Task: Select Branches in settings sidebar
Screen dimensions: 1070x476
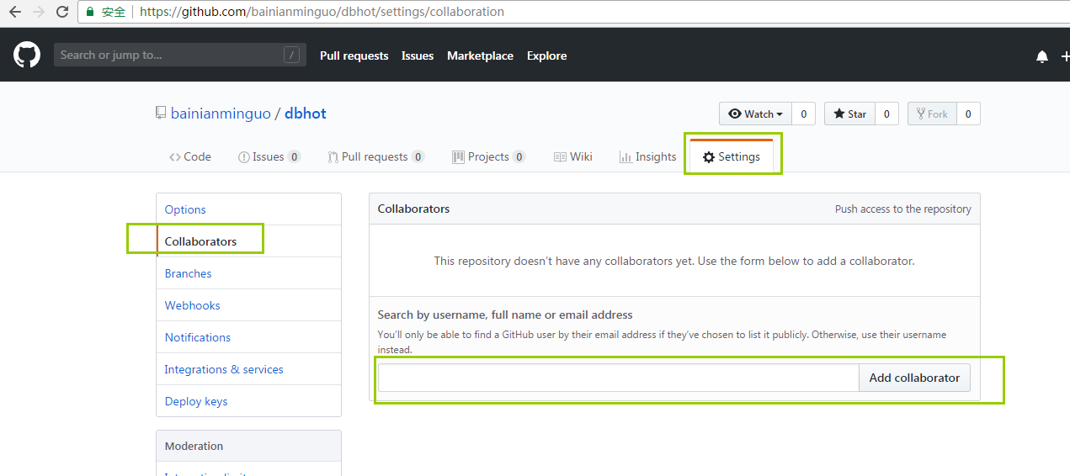Action: pos(189,273)
